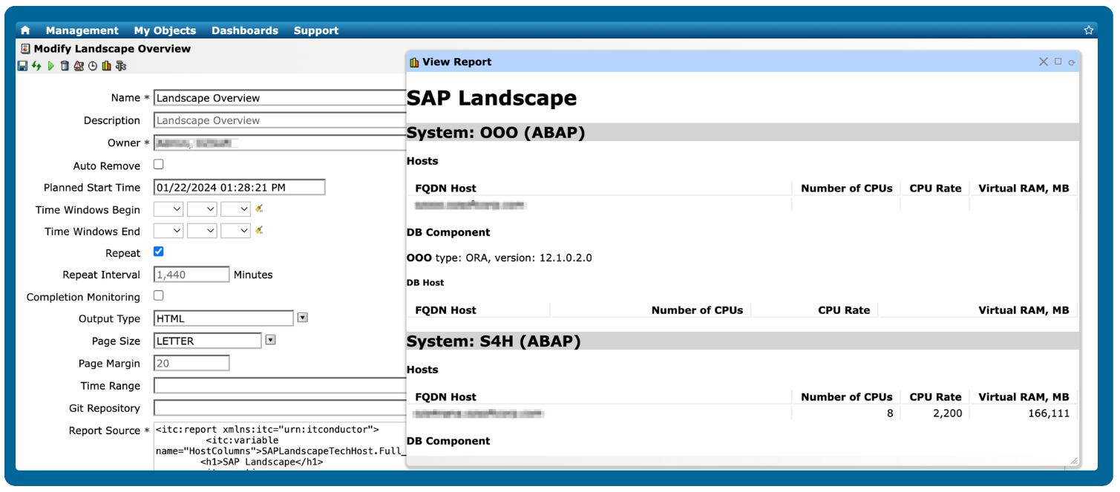Viewport: 1120px width, 492px height.
Task: Uncheck the Repeat checkbox
Action: point(158,252)
